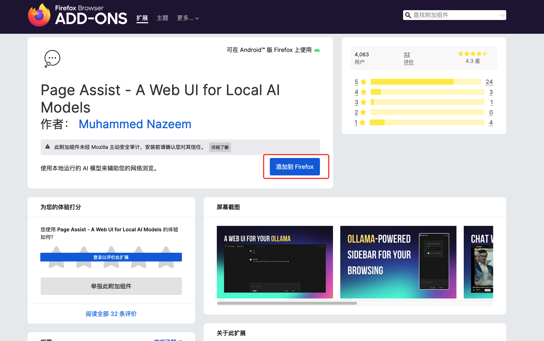Click the description 使用本地运行的 AI 模型来辅助您的网络浏览

99,168
